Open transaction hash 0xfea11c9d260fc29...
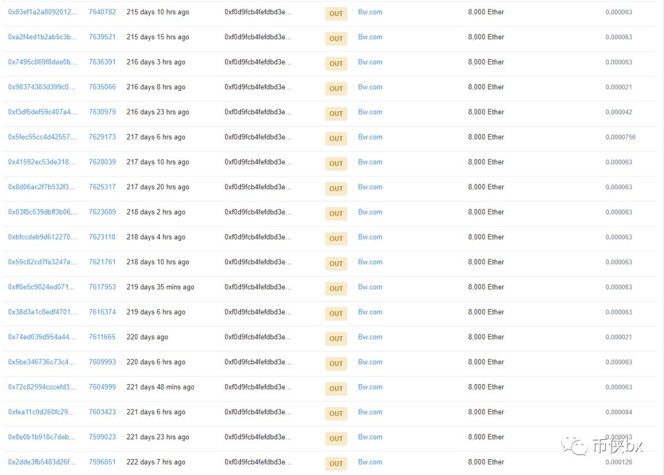Image resolution: width=664 pixels, height=475 pixels. point(41,412)
